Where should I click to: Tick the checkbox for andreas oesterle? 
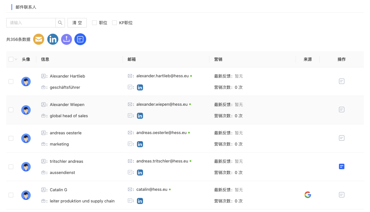11,138
